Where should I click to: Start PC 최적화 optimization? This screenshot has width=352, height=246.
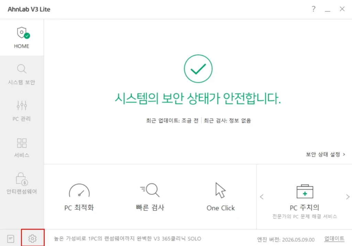click(79, 197)
